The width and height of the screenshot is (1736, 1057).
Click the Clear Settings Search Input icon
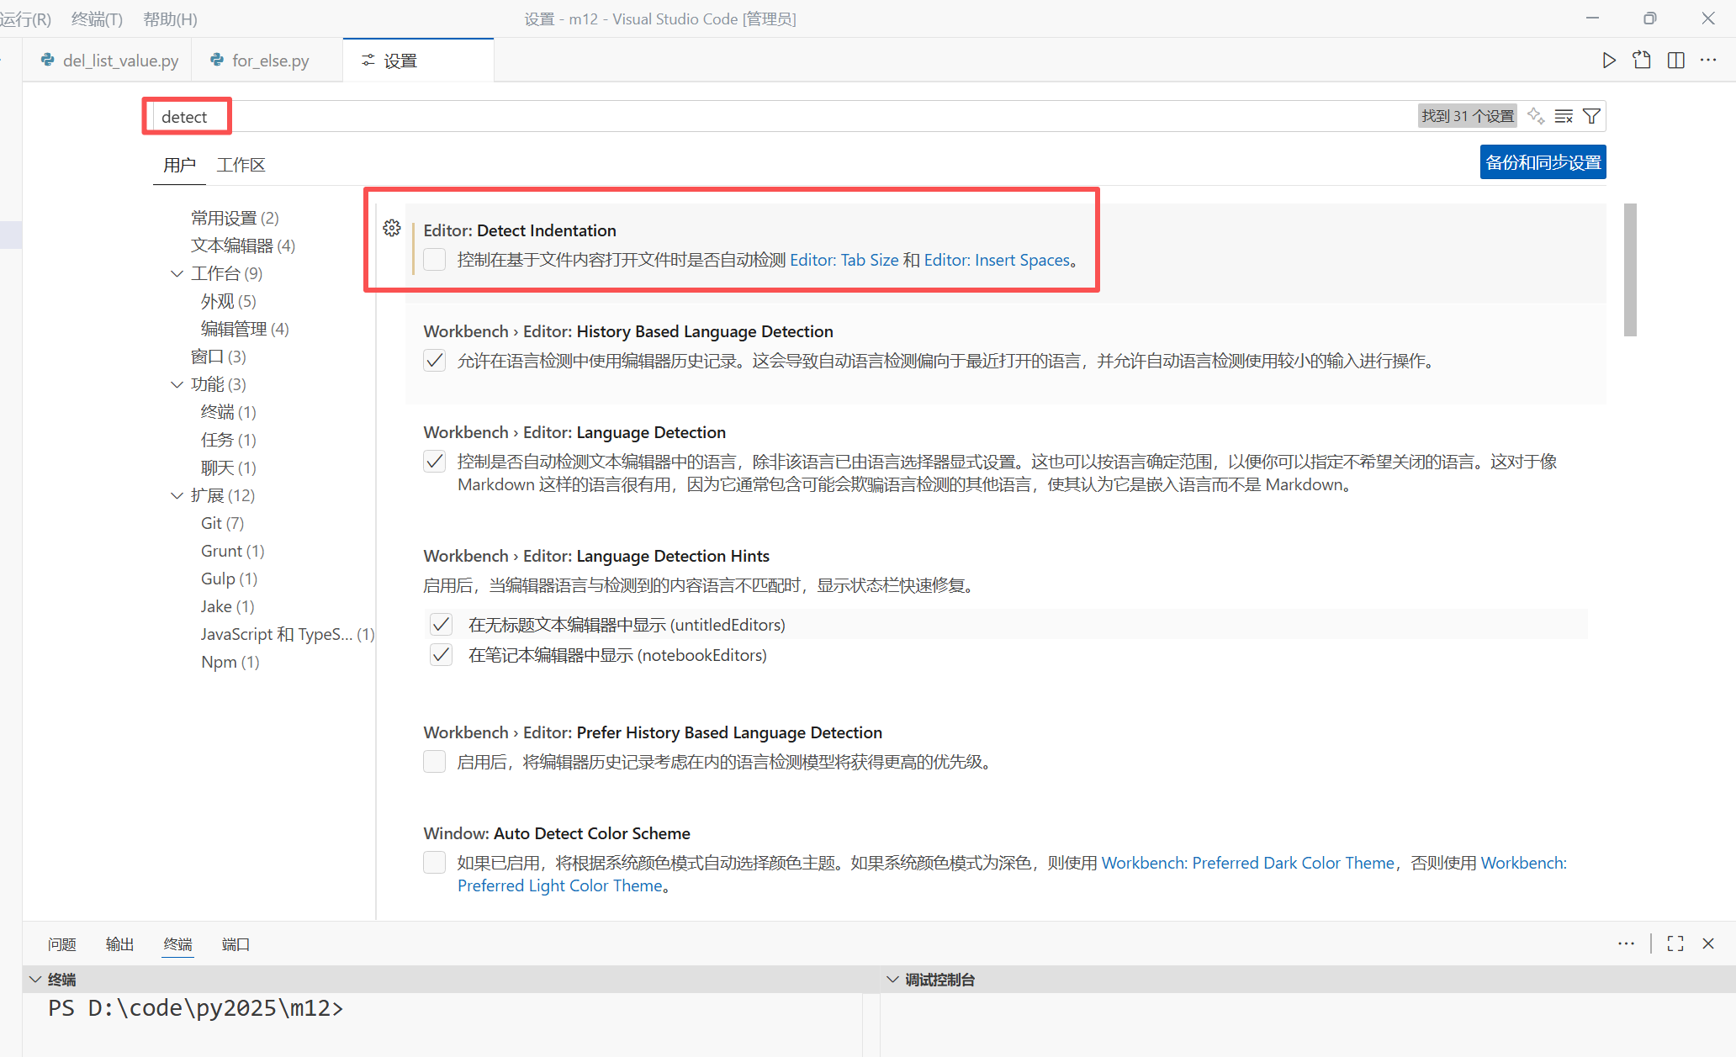click(x=1564, y=116)
